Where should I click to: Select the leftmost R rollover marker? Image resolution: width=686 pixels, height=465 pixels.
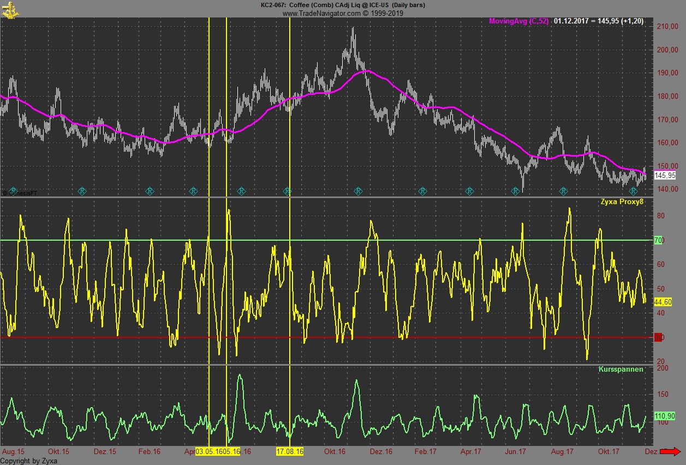(x=14, y=190)
